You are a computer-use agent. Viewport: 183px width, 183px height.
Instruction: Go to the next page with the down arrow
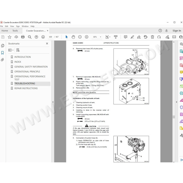click(43, 37)
